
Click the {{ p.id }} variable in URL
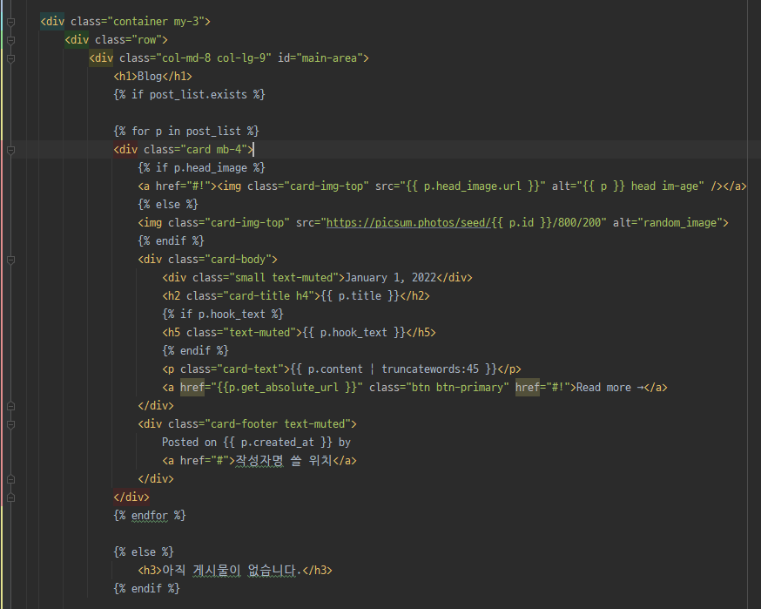tap(522, 223)
